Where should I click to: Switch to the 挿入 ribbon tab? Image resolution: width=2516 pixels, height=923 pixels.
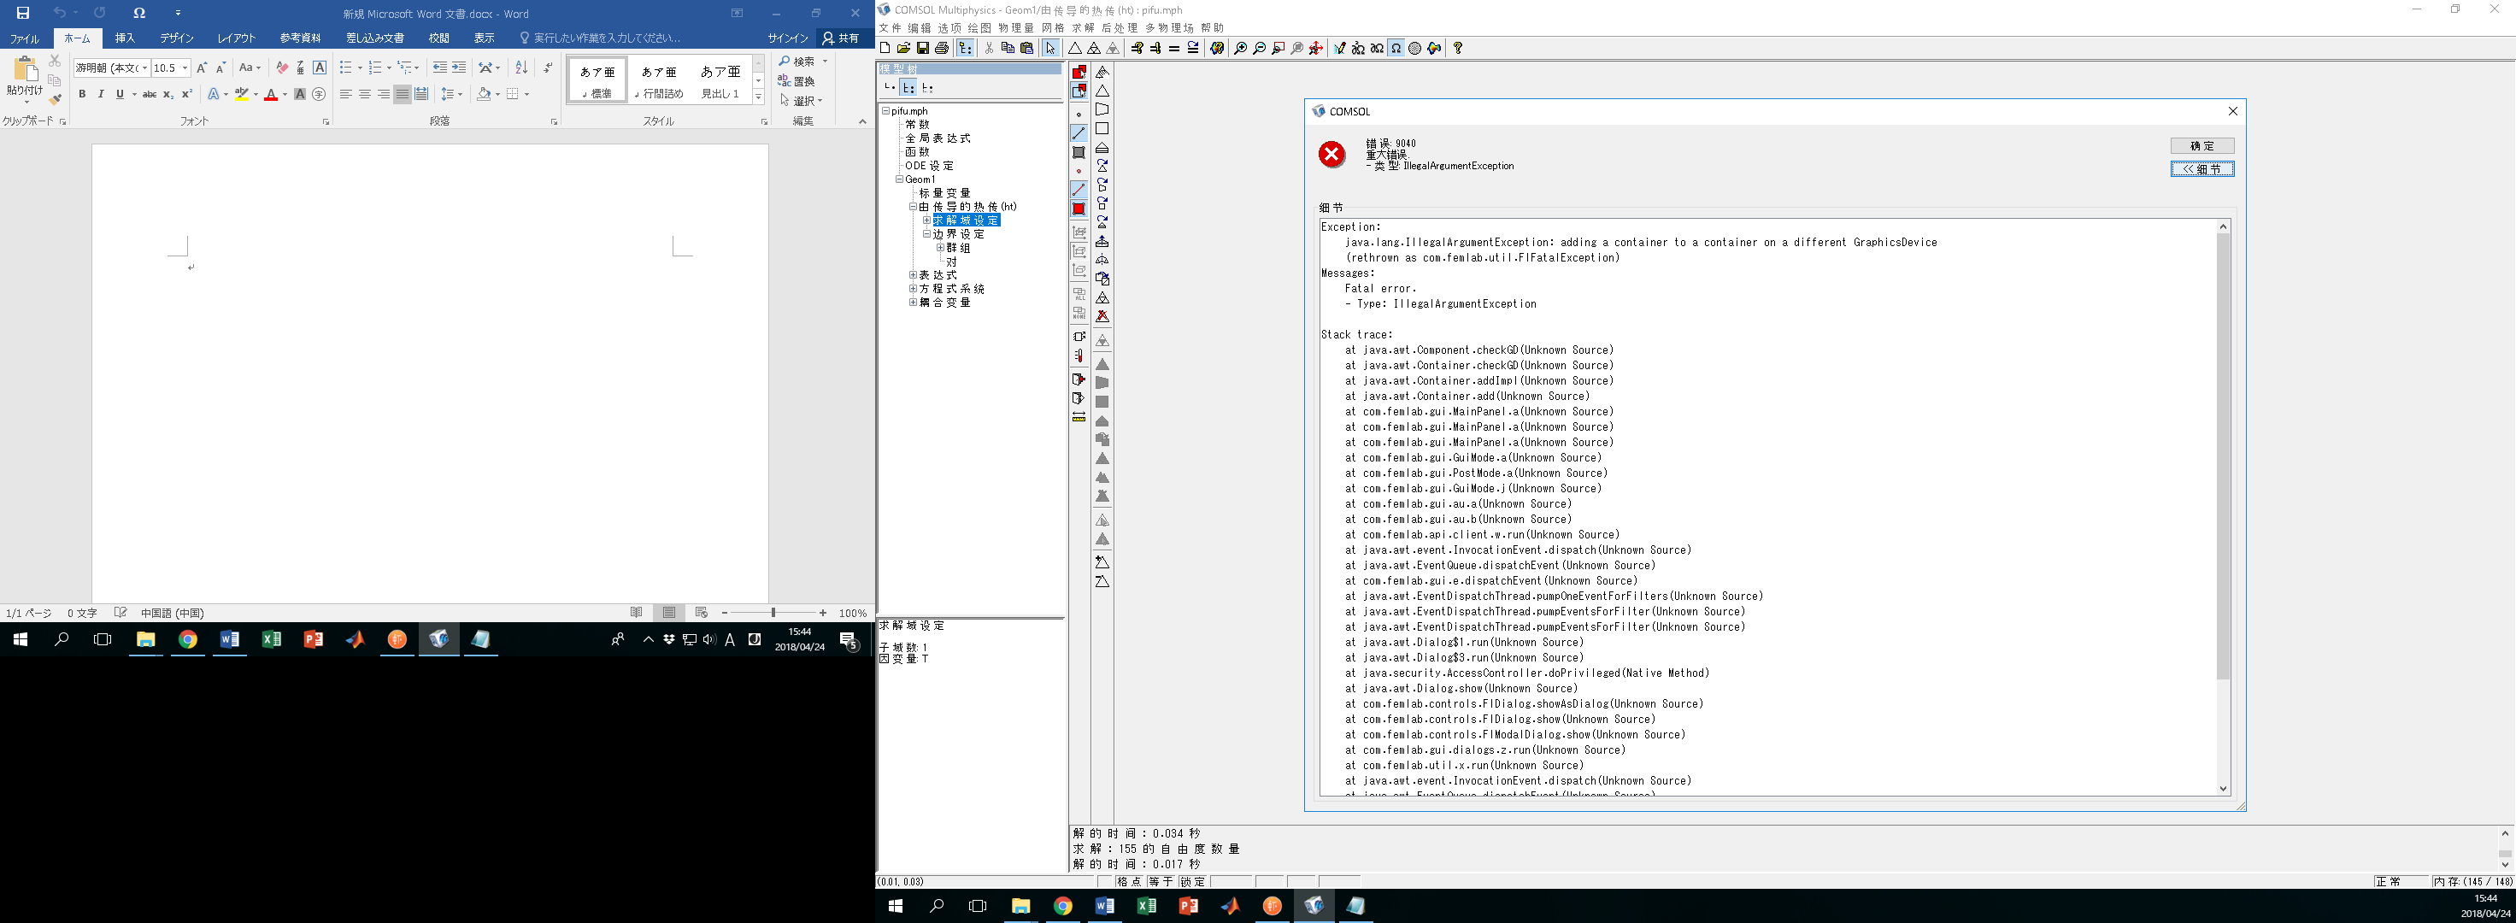(x=125, y=38)
